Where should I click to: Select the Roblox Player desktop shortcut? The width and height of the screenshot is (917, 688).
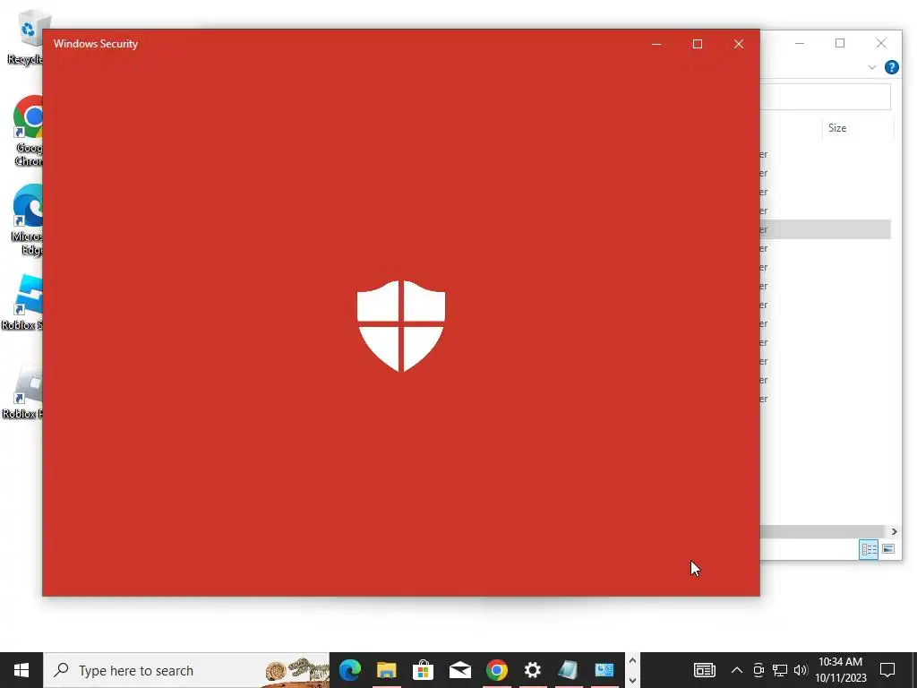[22, 391]
